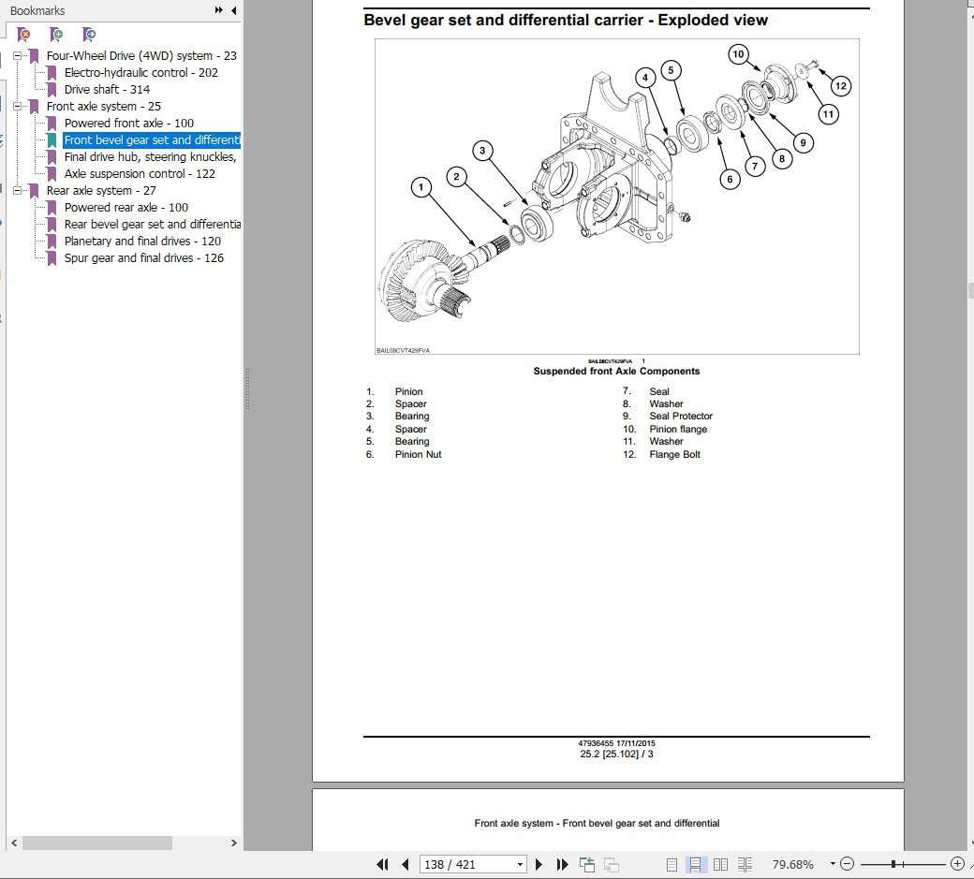The width and height of the screenshot is (974, 879).
Task: Click the exploded view diagram image
Action: click(617, 197)
